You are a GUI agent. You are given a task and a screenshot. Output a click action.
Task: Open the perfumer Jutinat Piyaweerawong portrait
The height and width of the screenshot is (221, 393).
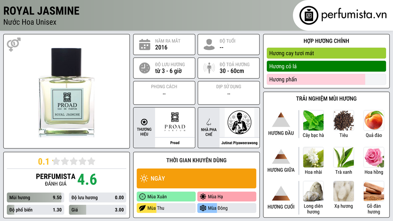(239, 122)
